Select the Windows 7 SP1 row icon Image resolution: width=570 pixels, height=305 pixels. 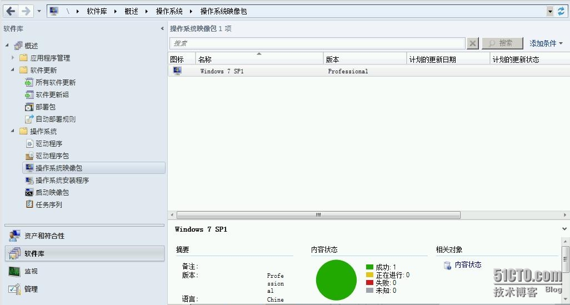[x=177, y=71]
